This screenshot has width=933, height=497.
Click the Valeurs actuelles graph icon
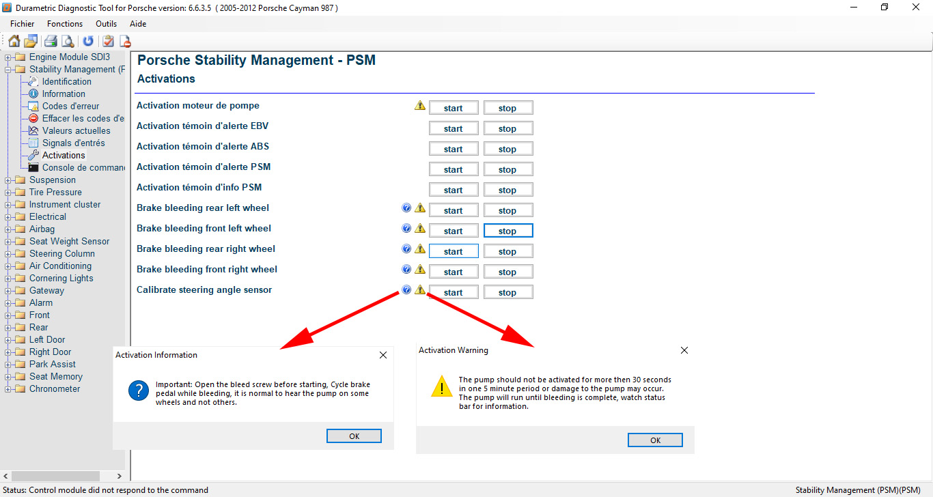point(33,130)
